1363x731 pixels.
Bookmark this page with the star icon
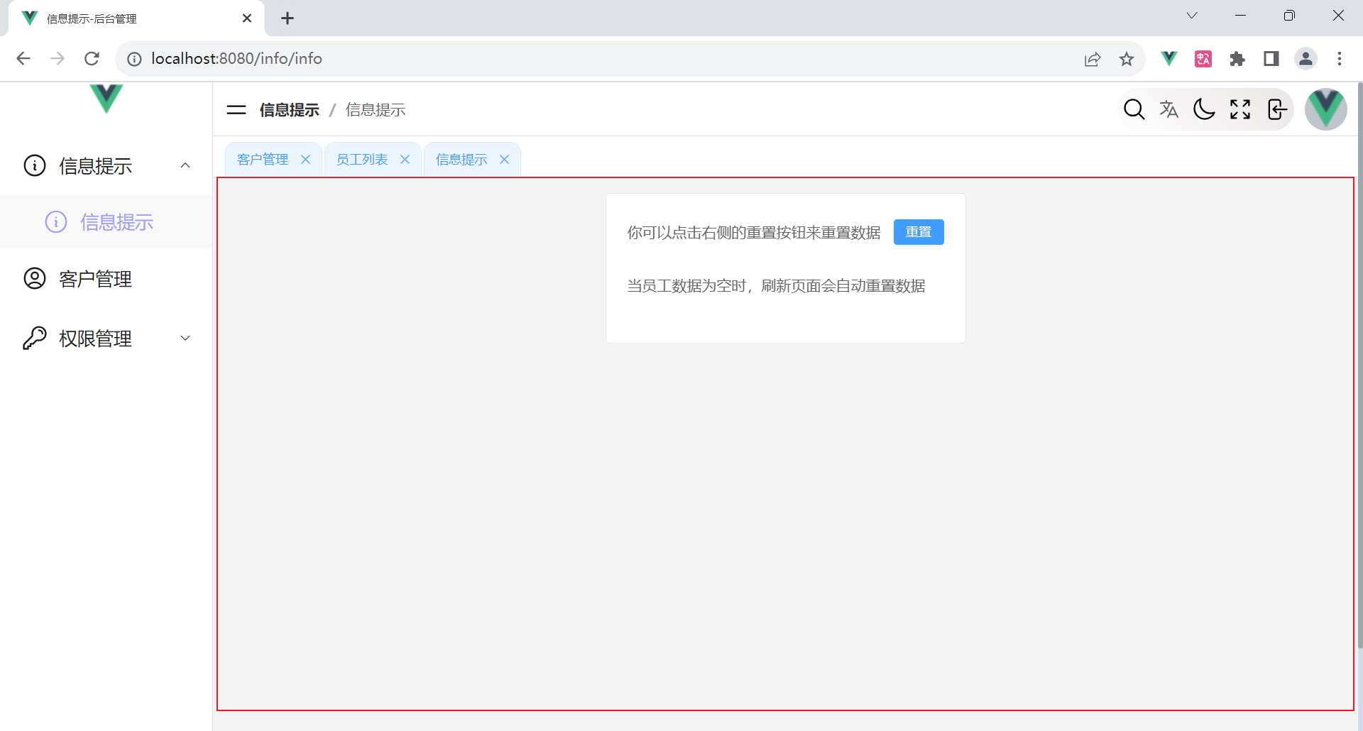tap(1127, 59)
